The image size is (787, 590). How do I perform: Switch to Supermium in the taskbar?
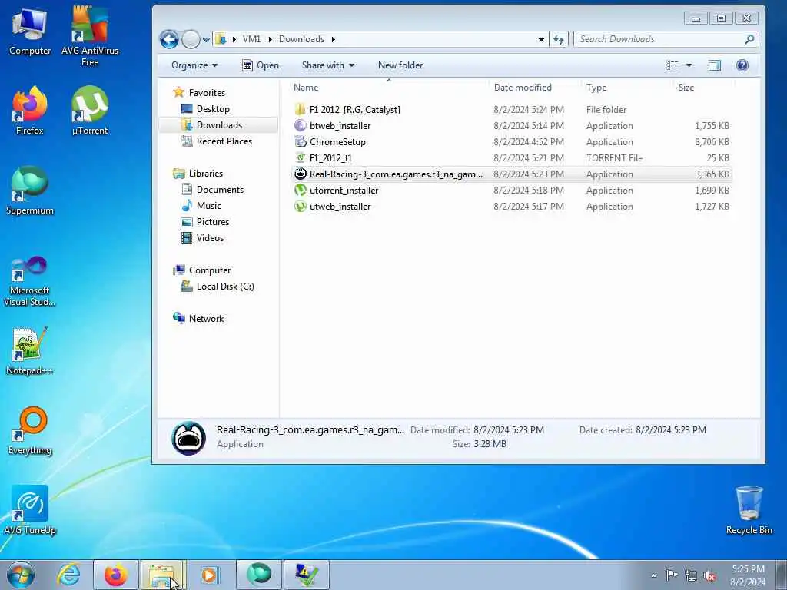(x=259, y=575)
